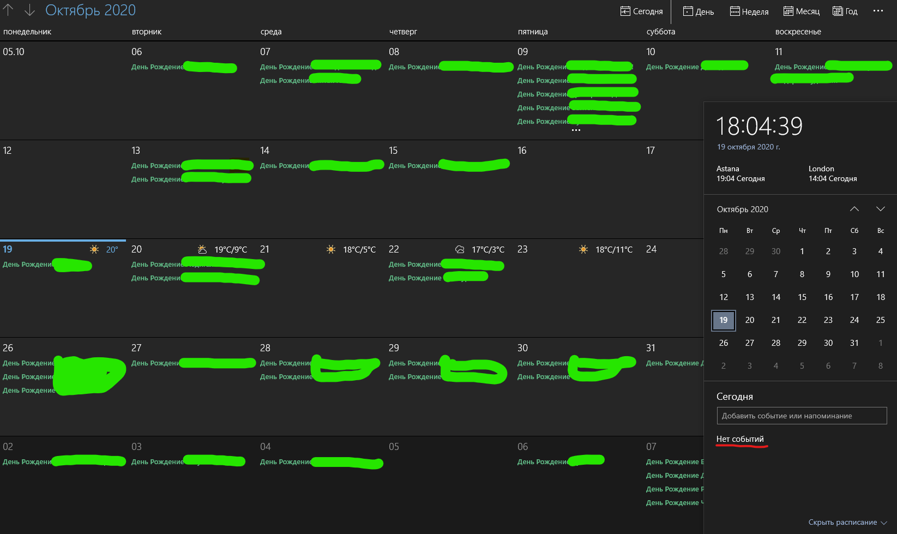Select day 16 in month grid
Image resolution: width=897 pixels, height=534 pixels.
click(579, 189)
